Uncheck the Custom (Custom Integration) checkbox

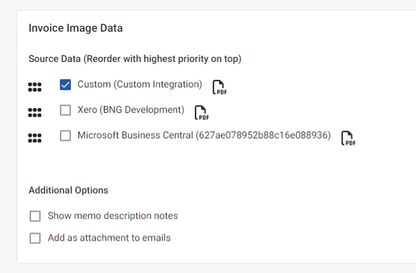pyautogui.click(x=65, y=85)
